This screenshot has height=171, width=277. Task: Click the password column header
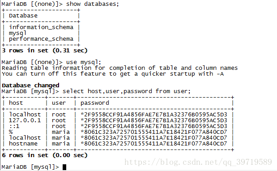tap(95, 103)
